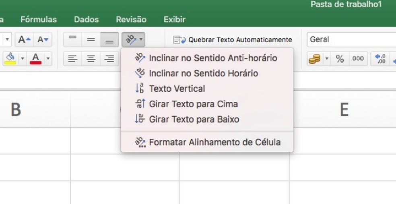Click the Geral number format box
396x204 pixels.
[x=350, y=39]
